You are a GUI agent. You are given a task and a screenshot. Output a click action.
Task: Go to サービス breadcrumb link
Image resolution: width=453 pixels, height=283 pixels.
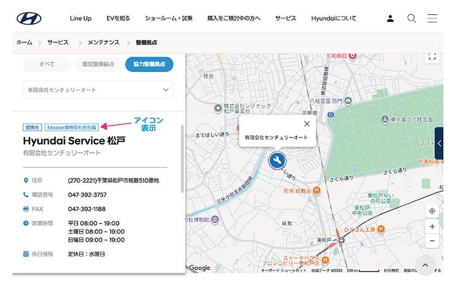[58, 42]
